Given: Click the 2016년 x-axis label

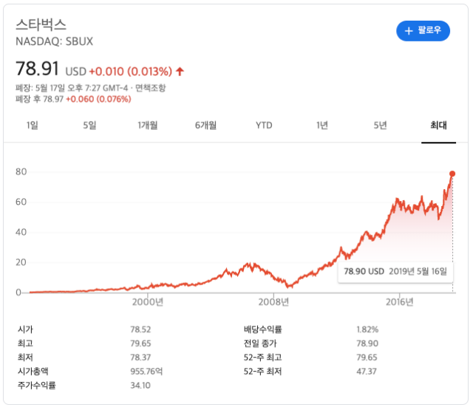Looking at the screenshot, I should [x=399, y=301].
